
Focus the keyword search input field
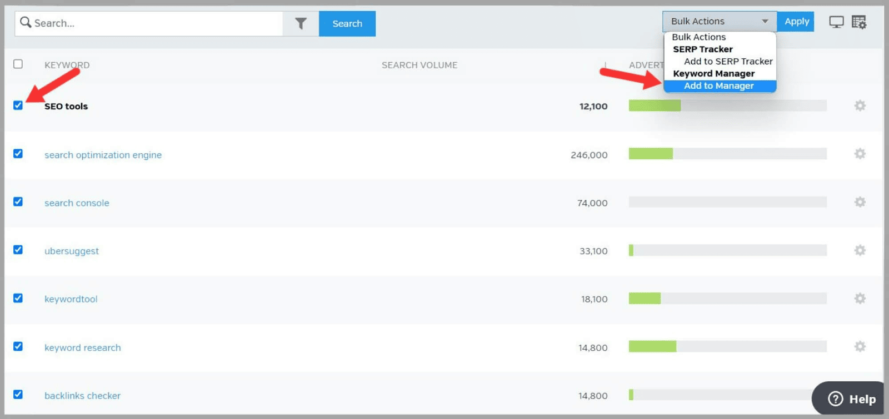coord(156,23)
